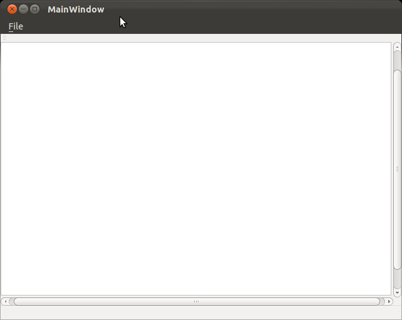This screenshot has height=320, width=402.
Task: Click inside the blank white canvas area
Action: pos(196,169)
